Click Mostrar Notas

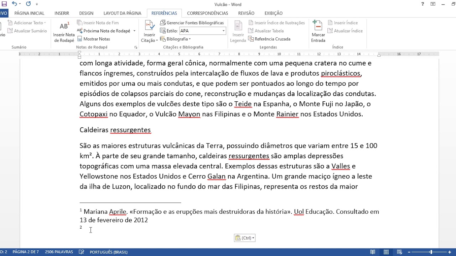(x=93, y=39)
